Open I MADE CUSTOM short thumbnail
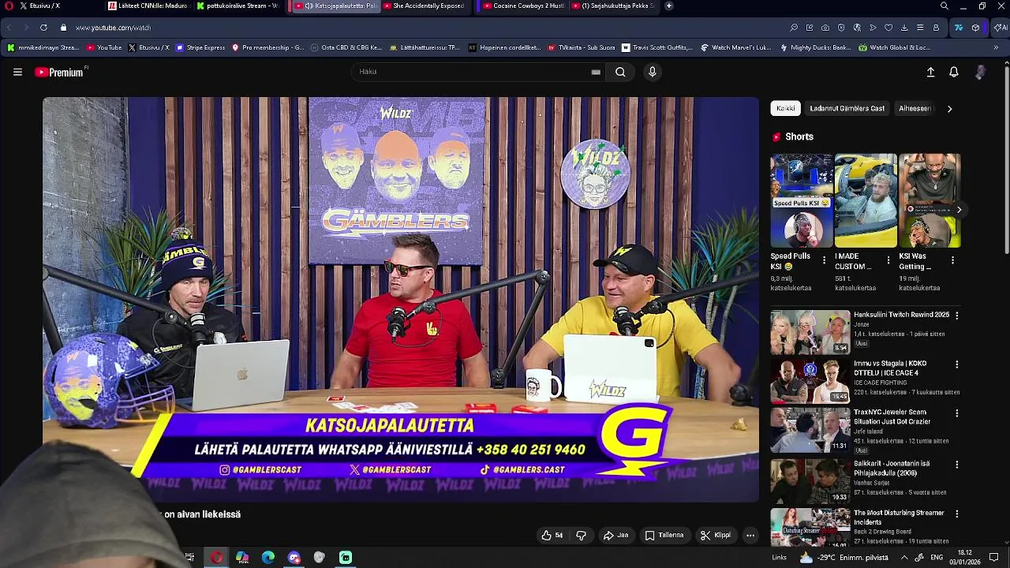Screen dimensions: 1010x568 [866, 200]
